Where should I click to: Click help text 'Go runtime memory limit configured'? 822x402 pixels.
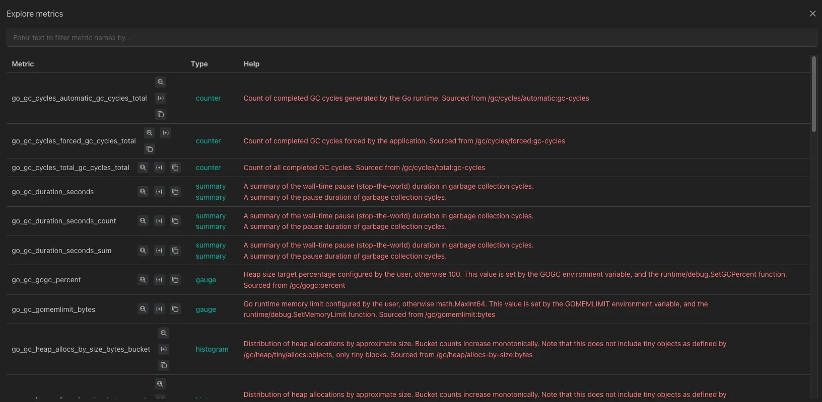point(475,309)
